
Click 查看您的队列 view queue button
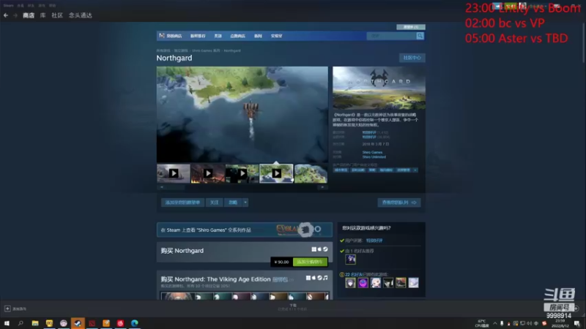tap(399, 203)
